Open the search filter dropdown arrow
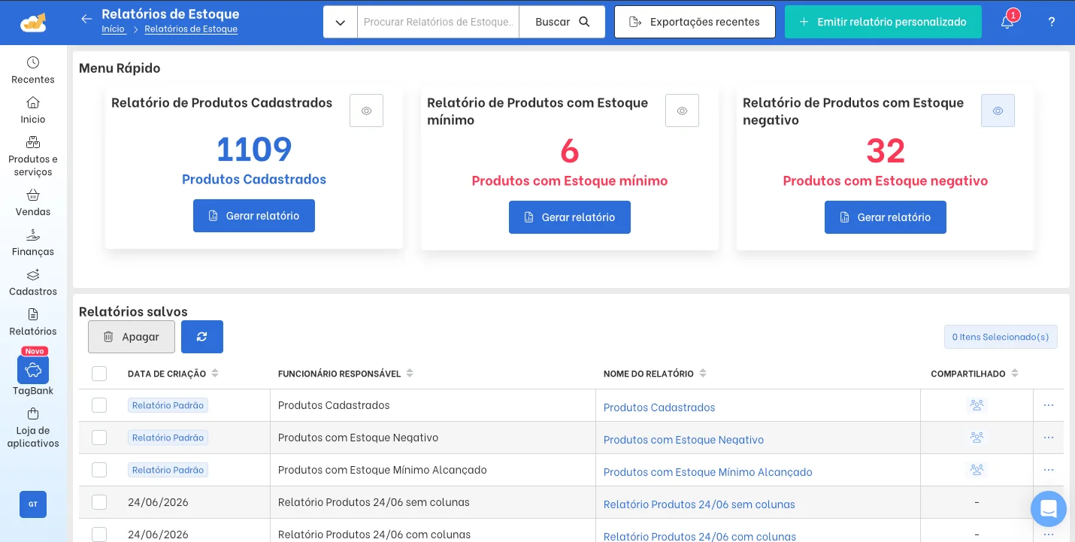The height and width of the screenshot is (542, 1075). point(341,22)
